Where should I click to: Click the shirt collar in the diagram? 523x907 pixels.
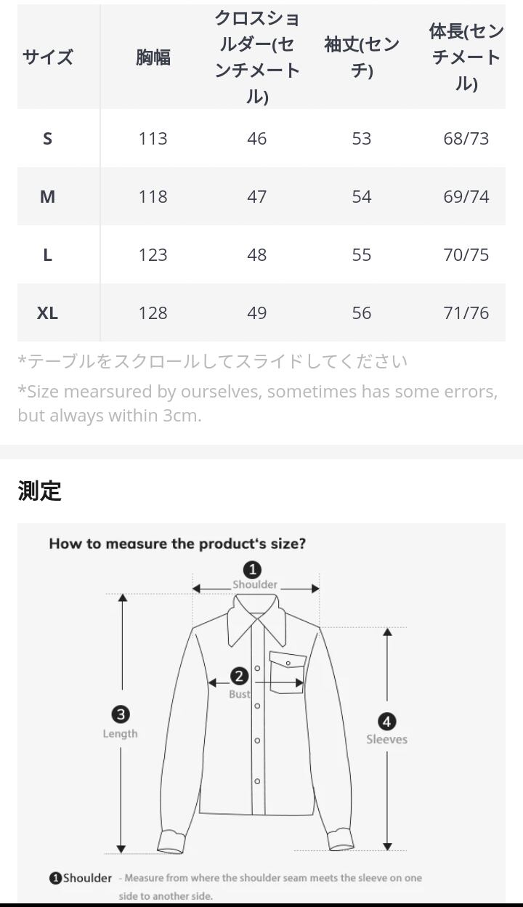(256, 618)
